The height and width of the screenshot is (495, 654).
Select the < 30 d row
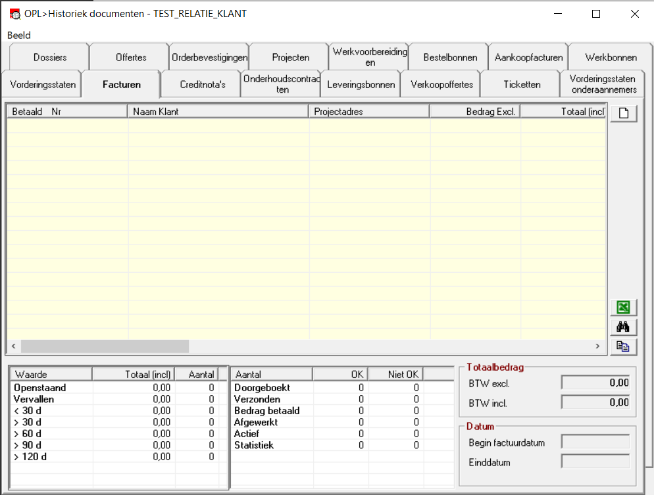(118, 411)
